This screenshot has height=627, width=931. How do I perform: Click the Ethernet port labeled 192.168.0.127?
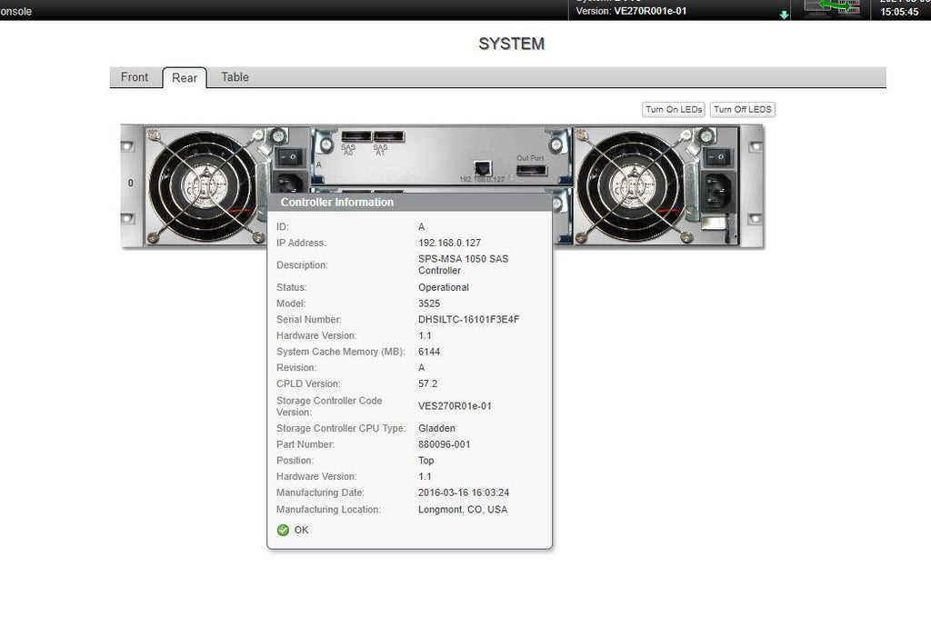click(483, 168)
